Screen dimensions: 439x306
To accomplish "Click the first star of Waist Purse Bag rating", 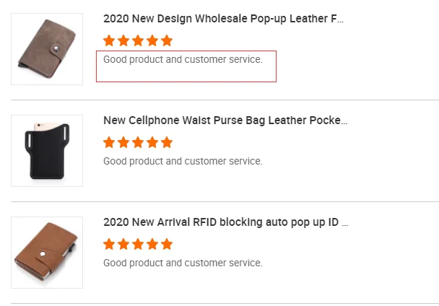I will (x=109, y=142).
